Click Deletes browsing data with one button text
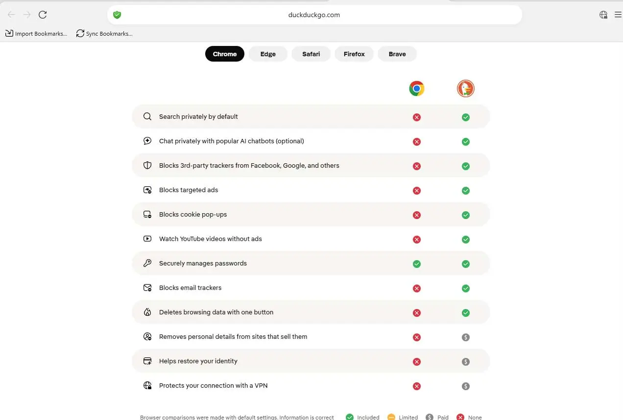The width and height of the screenshot is (623, 420). tap(216, 312)
